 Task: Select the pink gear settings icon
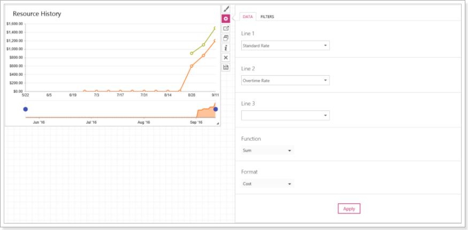[226, 19]
